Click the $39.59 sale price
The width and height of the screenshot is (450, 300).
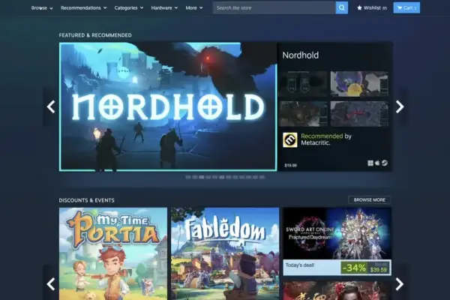pos(378,270)
